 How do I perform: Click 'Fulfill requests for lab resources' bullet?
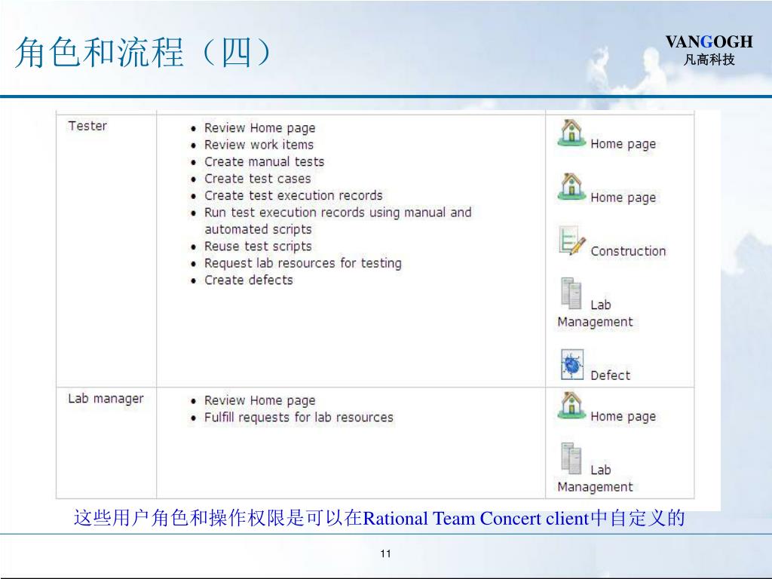pyautogui.click(x=299, y=418)
